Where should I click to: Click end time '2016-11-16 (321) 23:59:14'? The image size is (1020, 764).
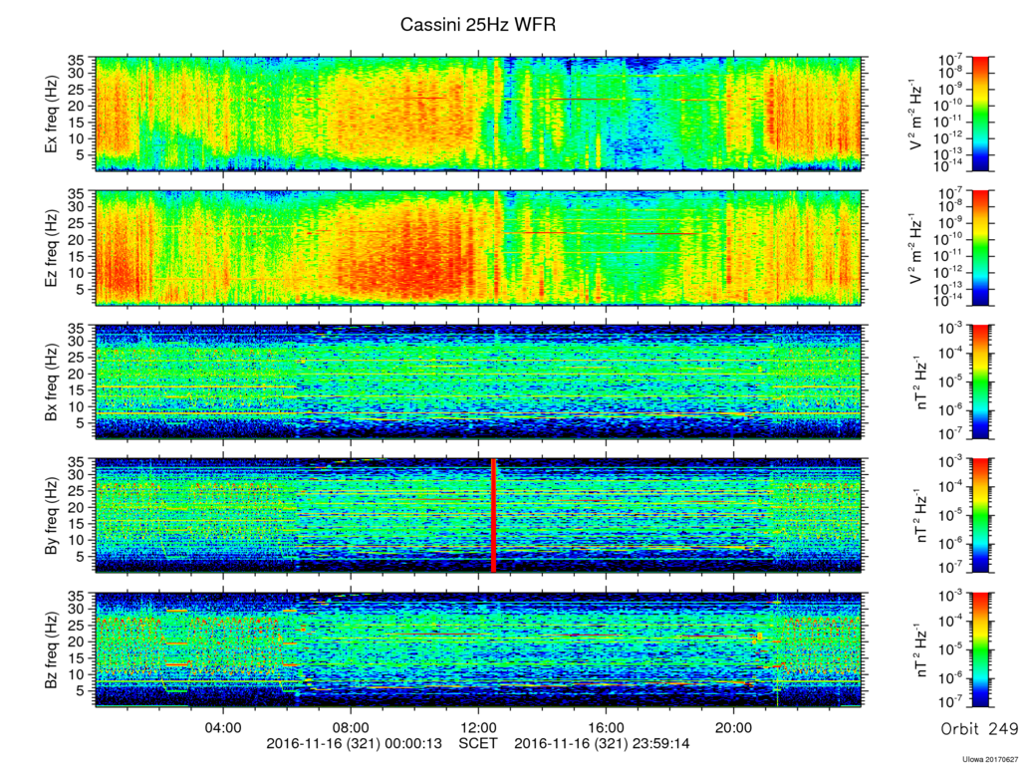(603, 743)
